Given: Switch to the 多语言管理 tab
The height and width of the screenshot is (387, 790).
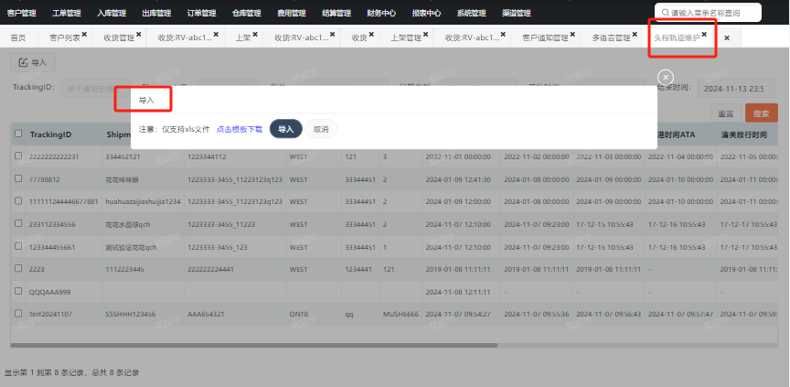Looking at the screenshot, I should click(611, 38).
